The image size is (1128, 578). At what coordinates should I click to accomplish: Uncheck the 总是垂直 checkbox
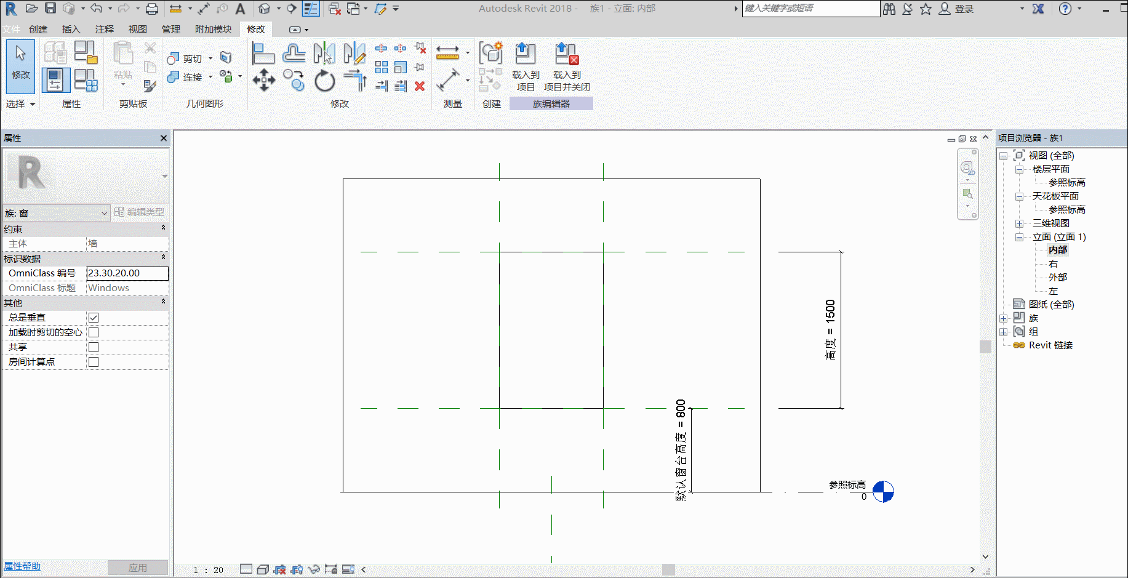pos(94,318)
